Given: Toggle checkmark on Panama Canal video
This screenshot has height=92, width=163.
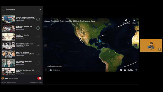Looking at the screenshot, I should pos(38,19).
